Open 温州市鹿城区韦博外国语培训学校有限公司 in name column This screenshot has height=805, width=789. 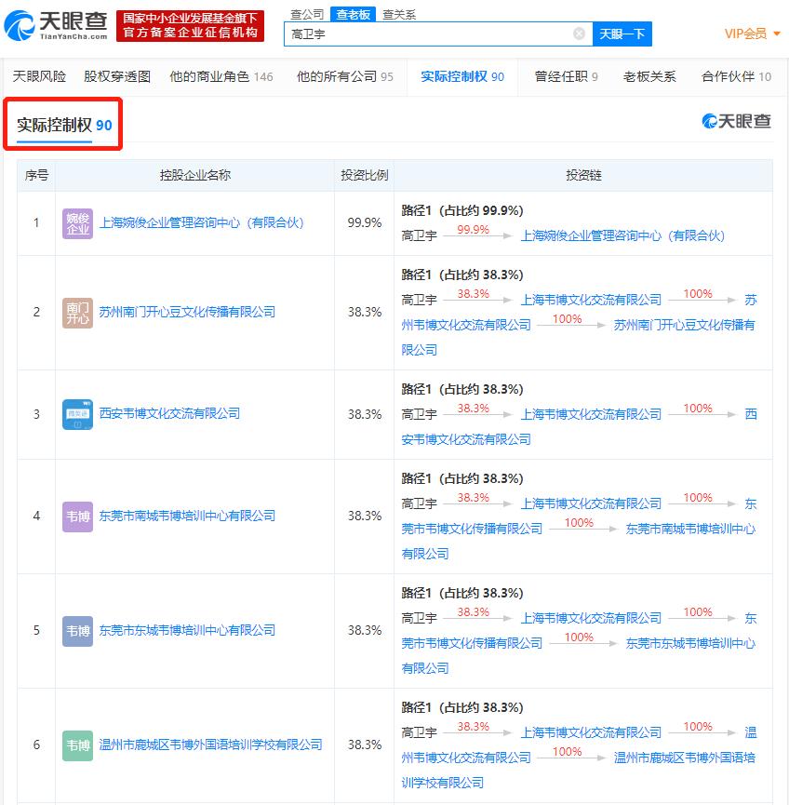(210, 745)
